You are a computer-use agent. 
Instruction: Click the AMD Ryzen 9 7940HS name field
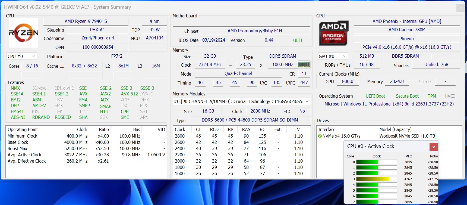click(86, 21)
